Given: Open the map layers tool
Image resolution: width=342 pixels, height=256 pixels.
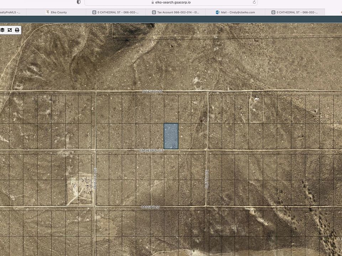Looking at the screenshot, I should 2,30.
